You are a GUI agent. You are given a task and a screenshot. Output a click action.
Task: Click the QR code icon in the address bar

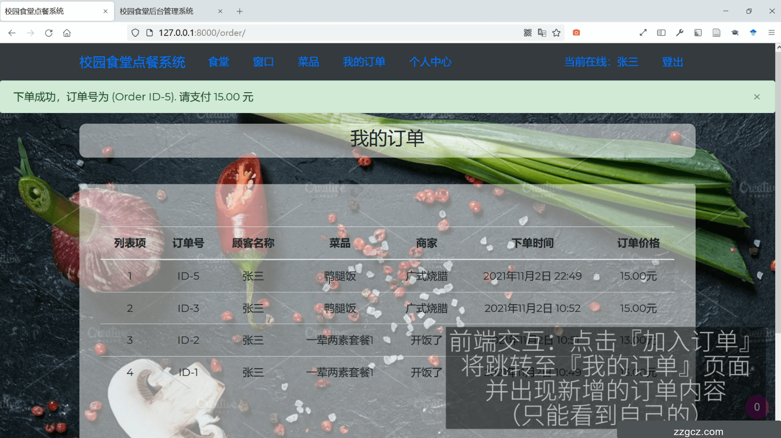pos(527,32)
